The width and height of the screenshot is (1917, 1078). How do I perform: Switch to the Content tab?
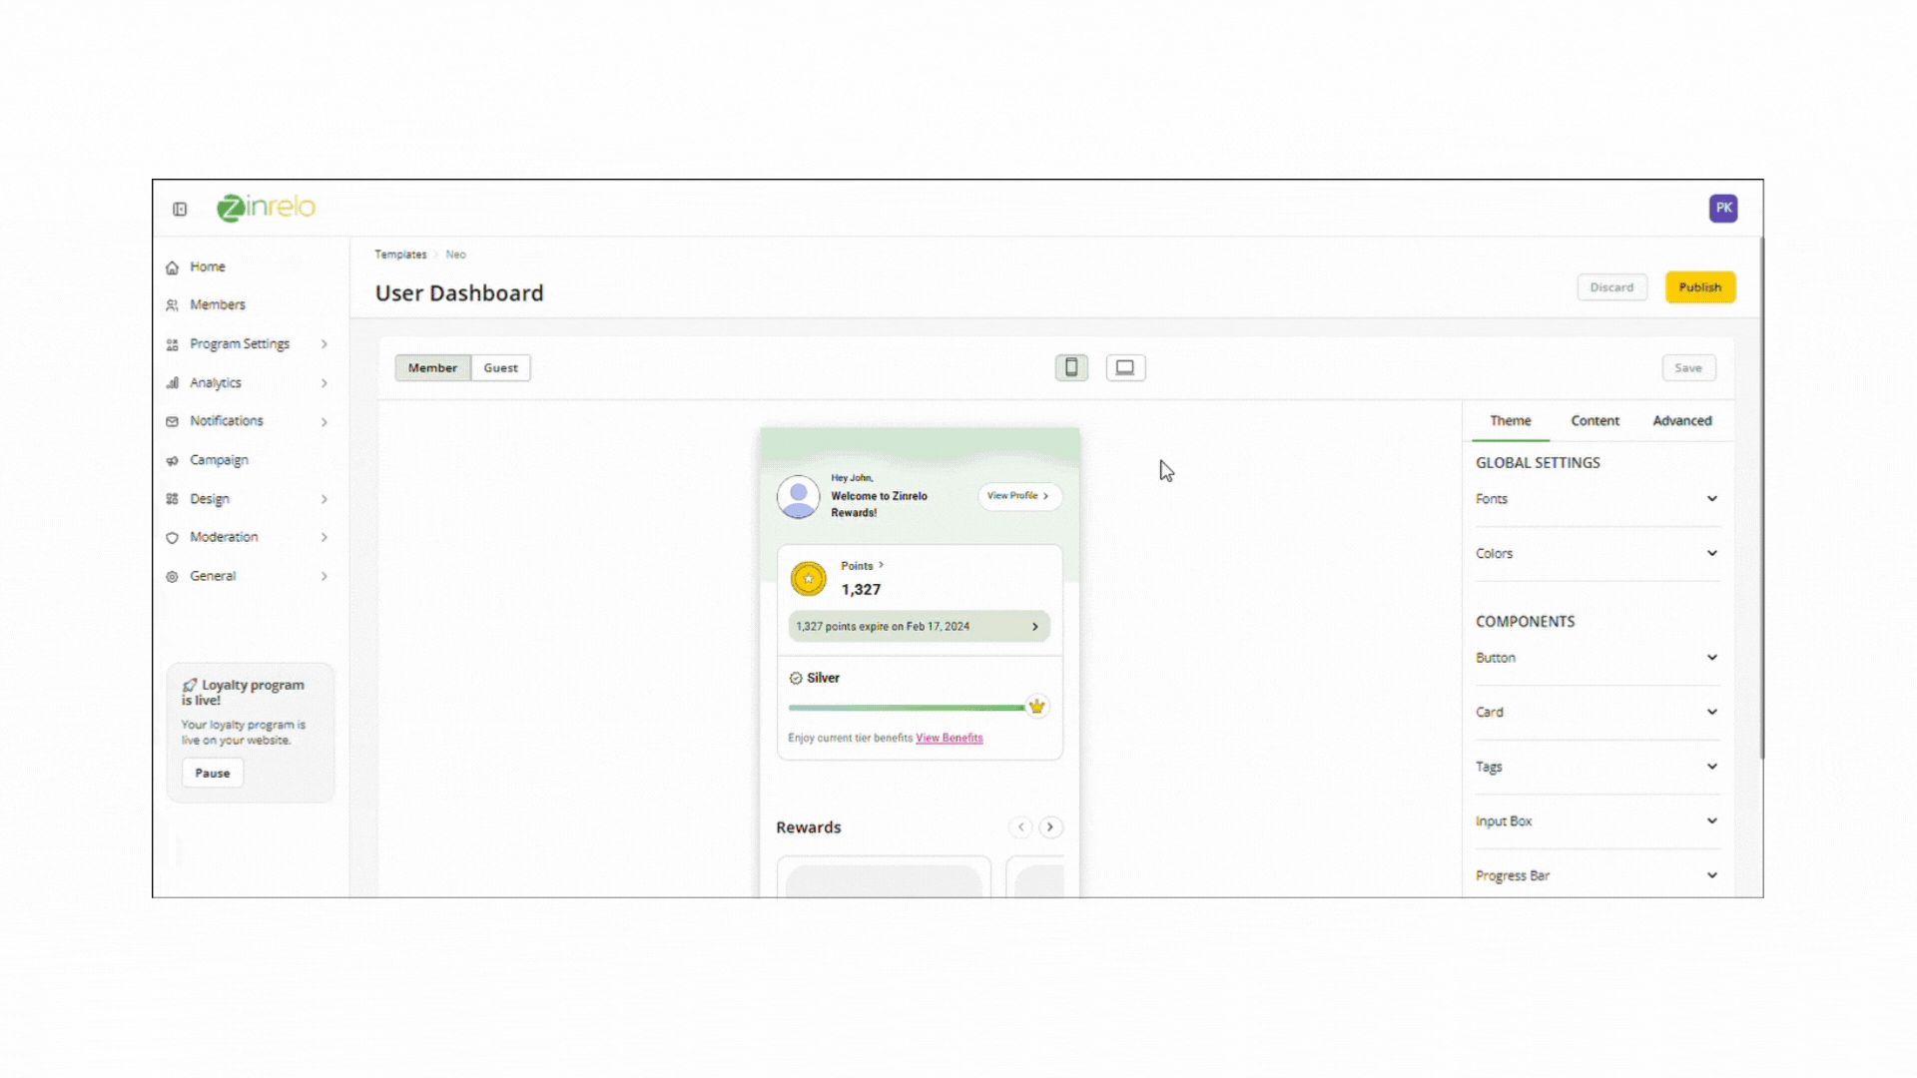point(1595,420)
